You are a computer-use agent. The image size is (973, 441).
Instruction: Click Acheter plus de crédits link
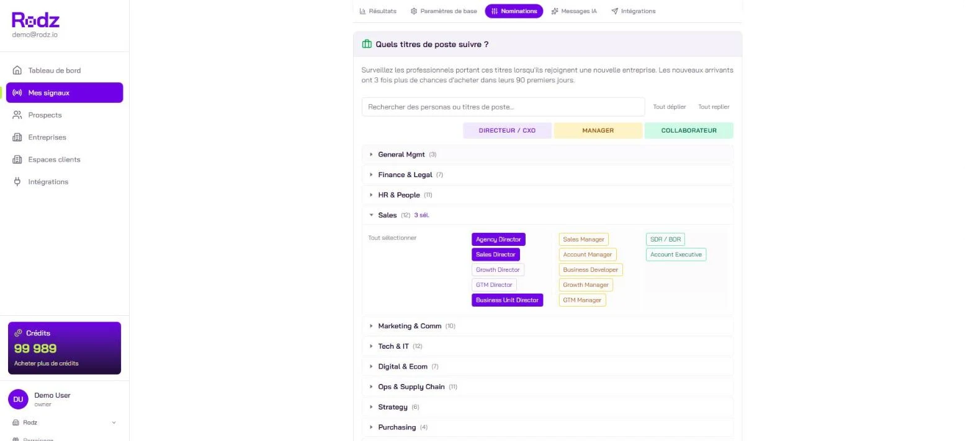tap(46, 364)
